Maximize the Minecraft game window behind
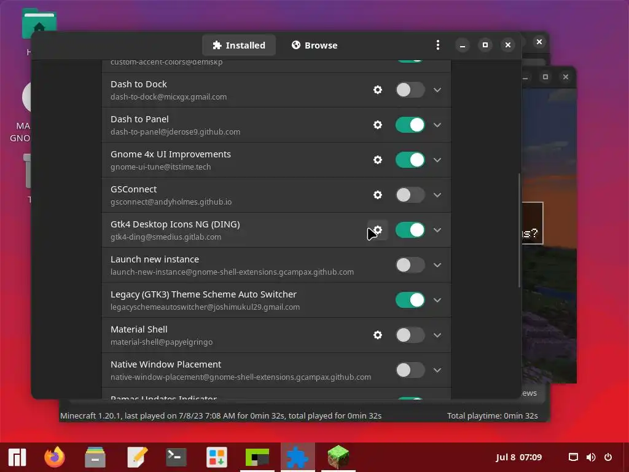This screenshot has height=472, width=629. point(545,77)
